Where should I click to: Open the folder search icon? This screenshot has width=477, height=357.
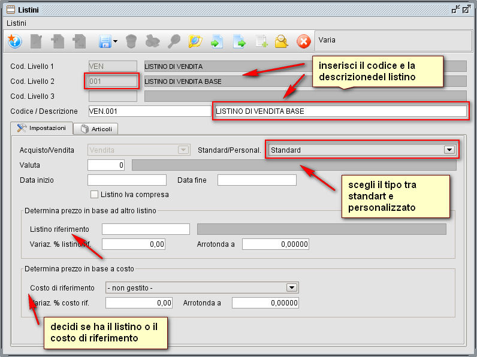[195, 41]
